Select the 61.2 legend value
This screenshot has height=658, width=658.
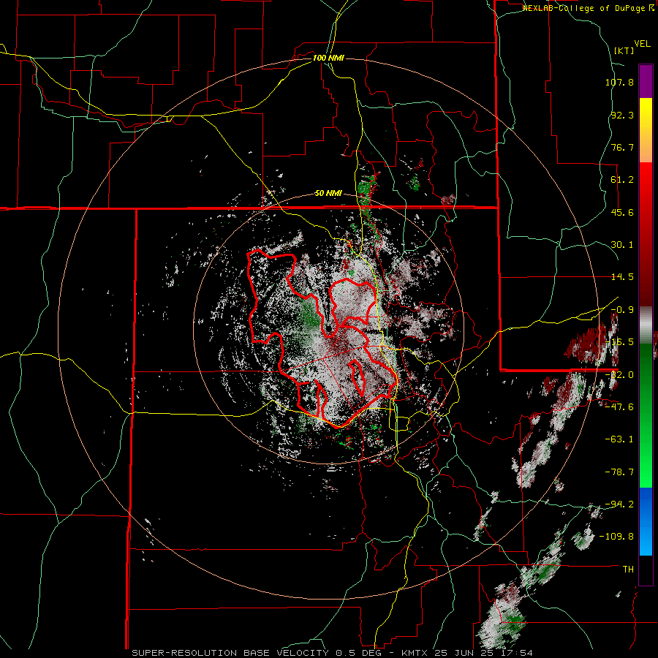pyautogui.click(x=622, y=180)
